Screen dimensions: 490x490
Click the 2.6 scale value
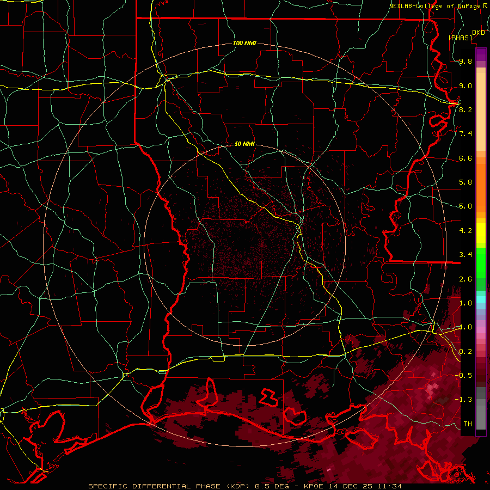click(465, 279)
